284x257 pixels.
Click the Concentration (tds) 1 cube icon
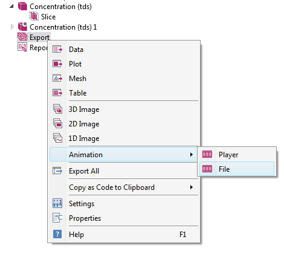click(22, 27)
